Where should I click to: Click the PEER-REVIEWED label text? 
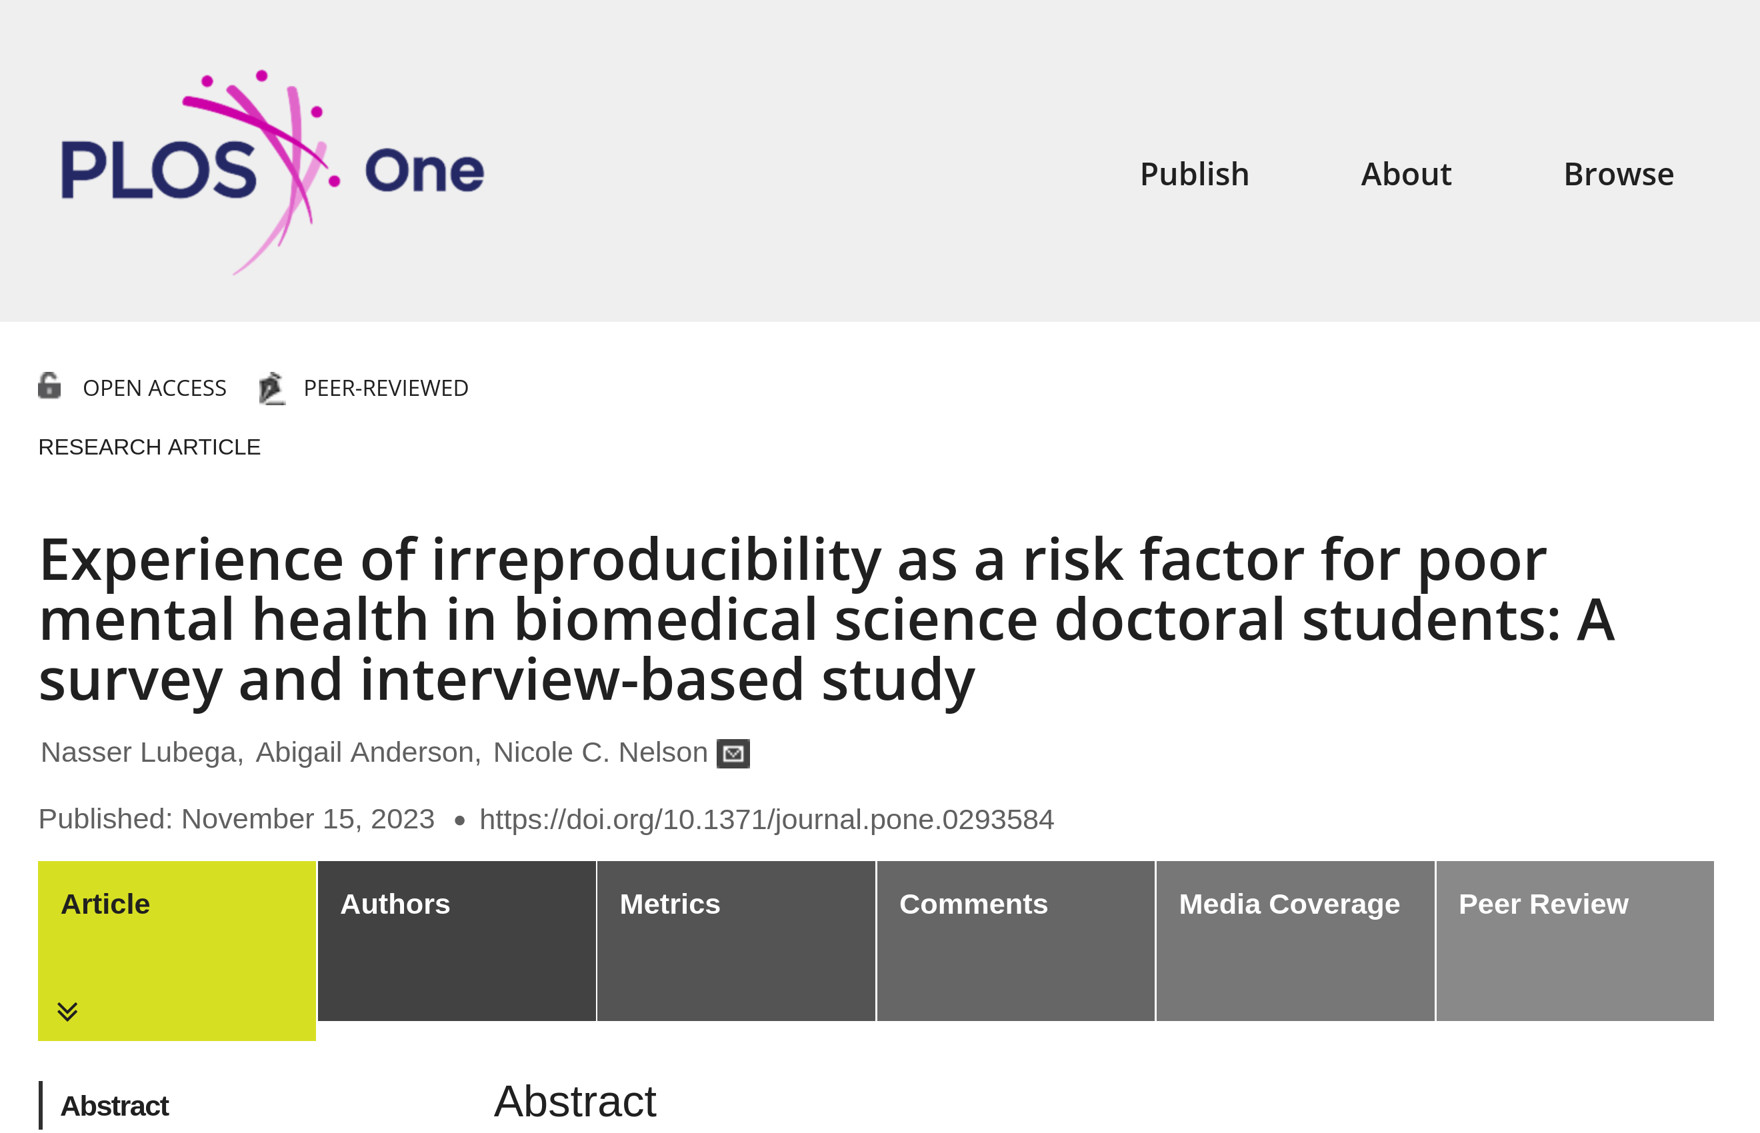pyautogui.click(x=385, y=389)
